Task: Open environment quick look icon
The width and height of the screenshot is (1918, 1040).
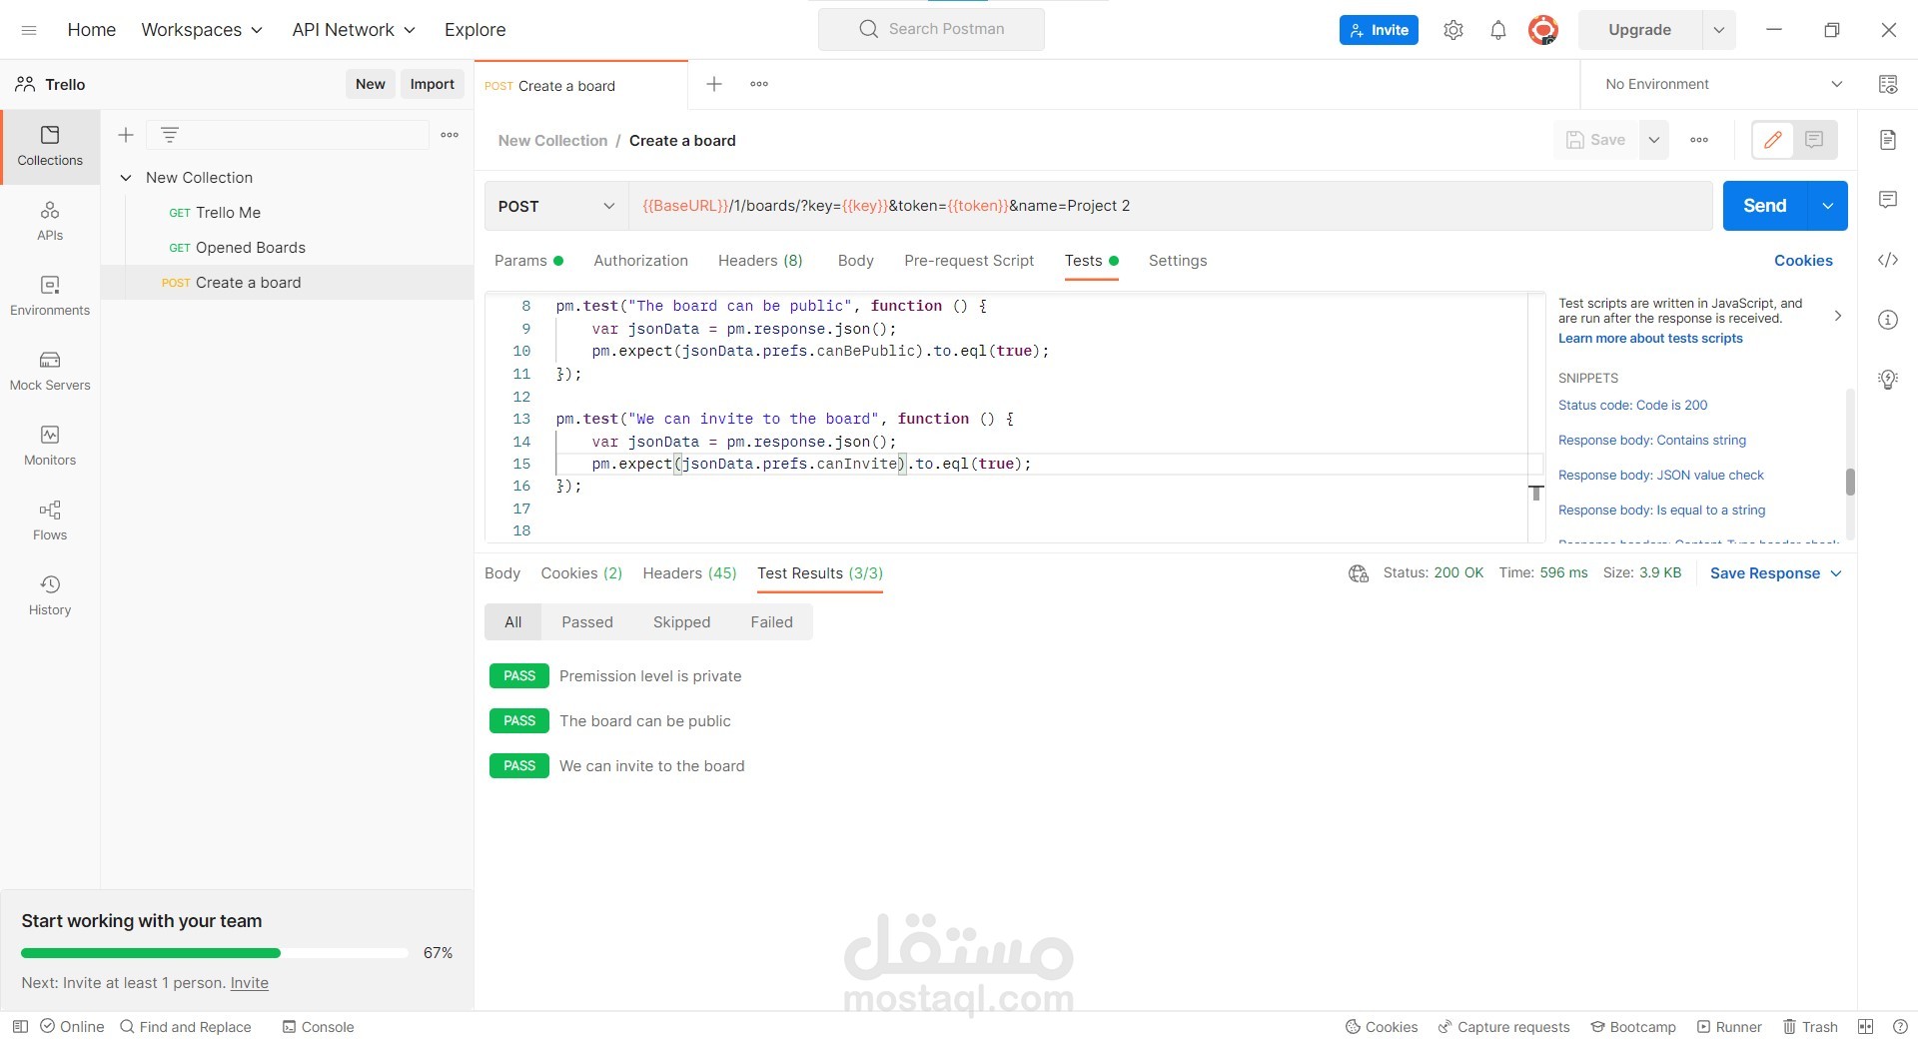Action: [1888, 84]
